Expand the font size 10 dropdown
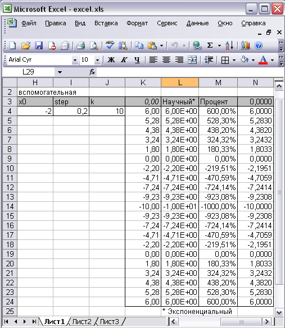The image size is (285, 328). point(97,60)
